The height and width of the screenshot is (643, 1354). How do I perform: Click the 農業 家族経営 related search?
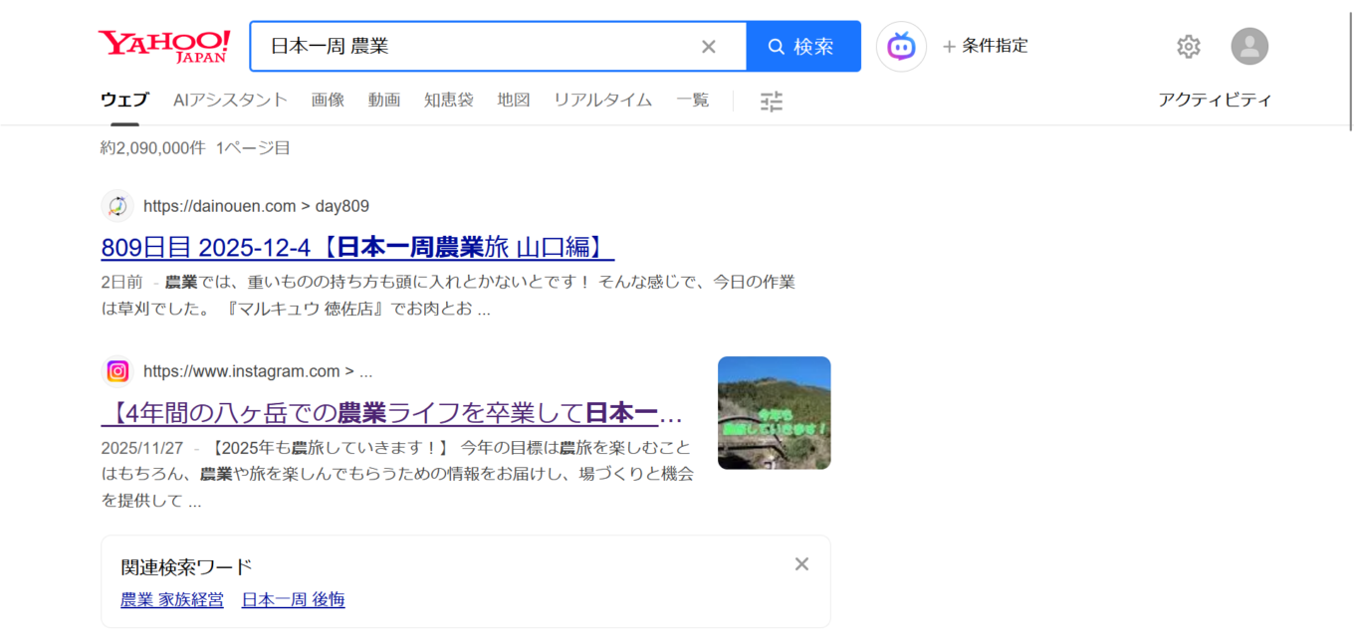coord(171,599)
